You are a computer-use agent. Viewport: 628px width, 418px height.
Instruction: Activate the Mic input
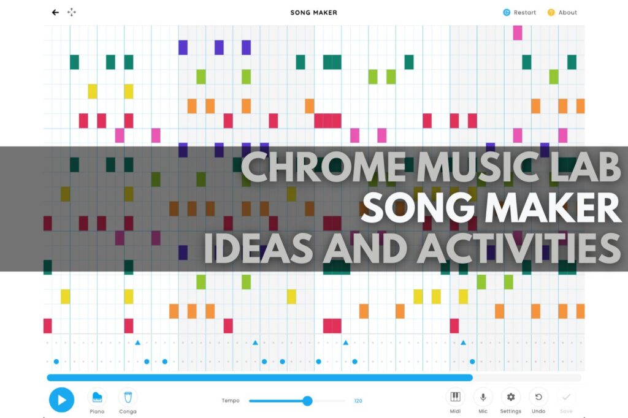483,401
